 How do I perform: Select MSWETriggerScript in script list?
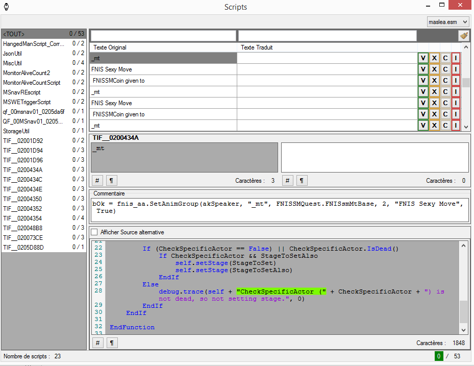pos(44,102)
